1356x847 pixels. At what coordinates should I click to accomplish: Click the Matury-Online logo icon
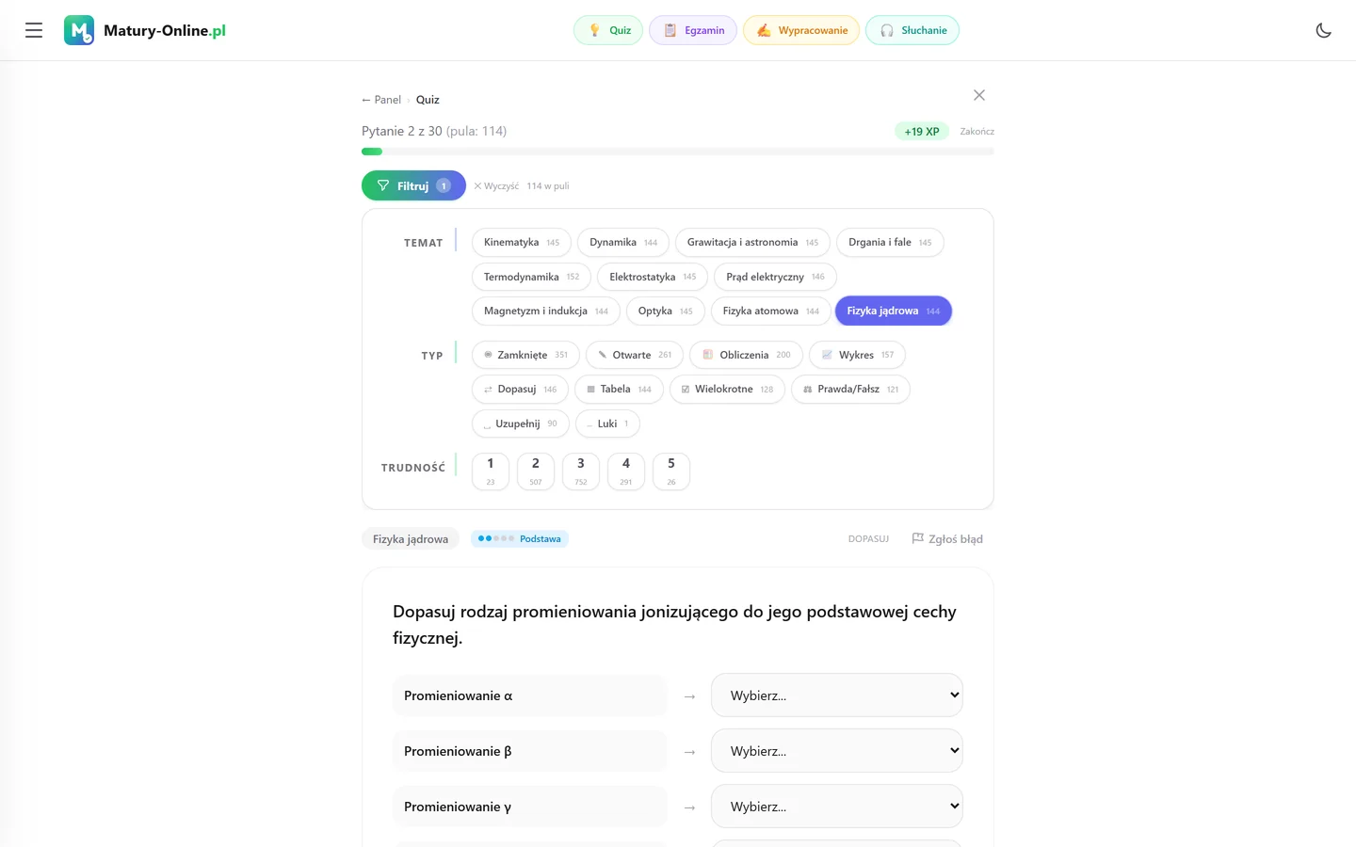pyautogui.click(x=79, y=30)
